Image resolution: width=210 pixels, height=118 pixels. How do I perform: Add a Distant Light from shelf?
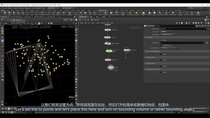tap(136, 13)
